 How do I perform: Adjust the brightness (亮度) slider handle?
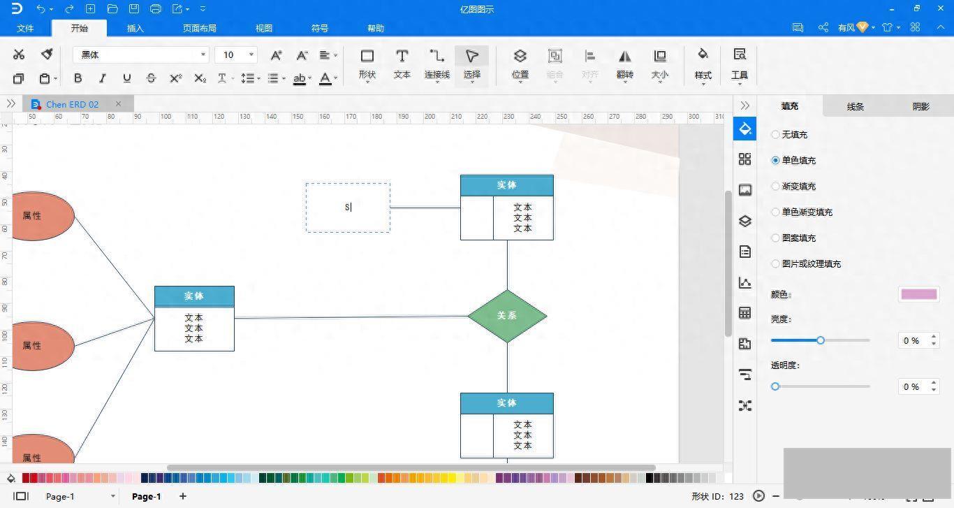(x=821, y=340)
